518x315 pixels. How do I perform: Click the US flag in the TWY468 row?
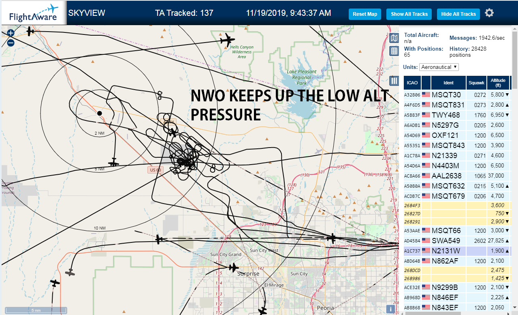tap(426, 115)
